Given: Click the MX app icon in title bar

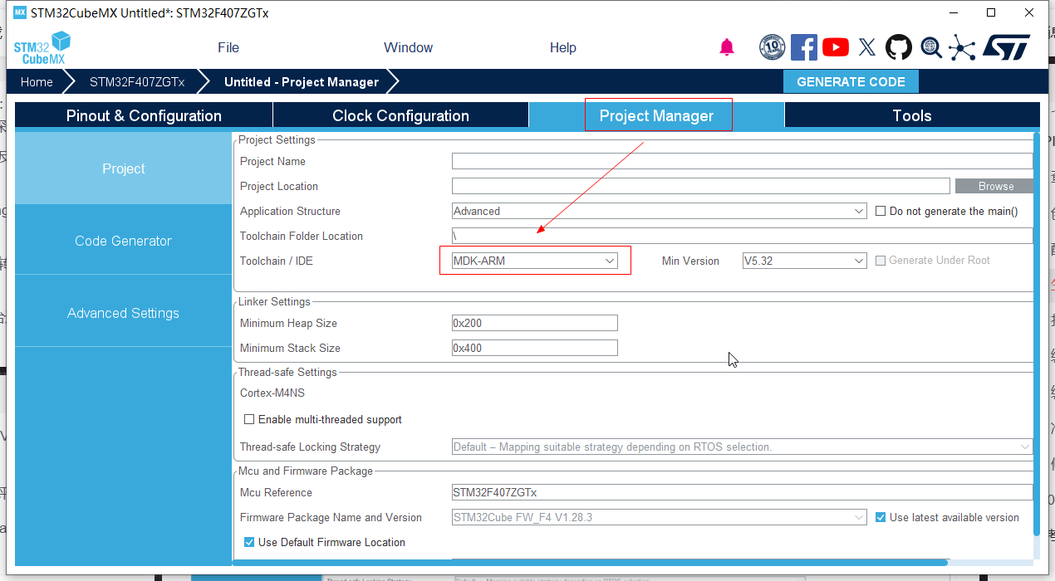Looking at the screenshot, I should point(20,12).
